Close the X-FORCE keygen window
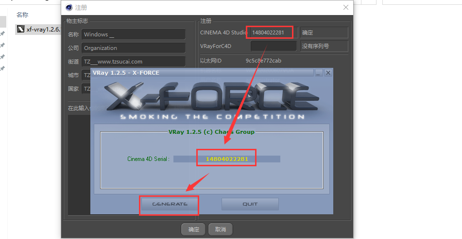This screenshot has height=239, width=462. 328,73
